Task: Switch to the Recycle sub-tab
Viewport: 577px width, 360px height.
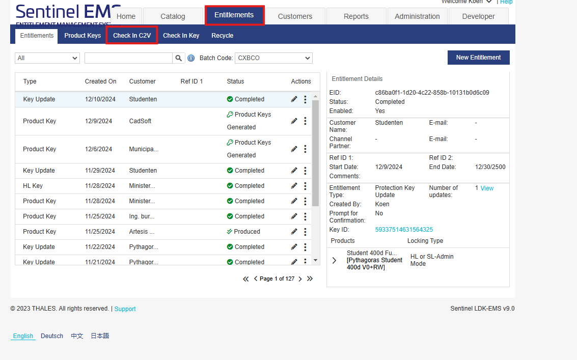Action: (222, 36)
